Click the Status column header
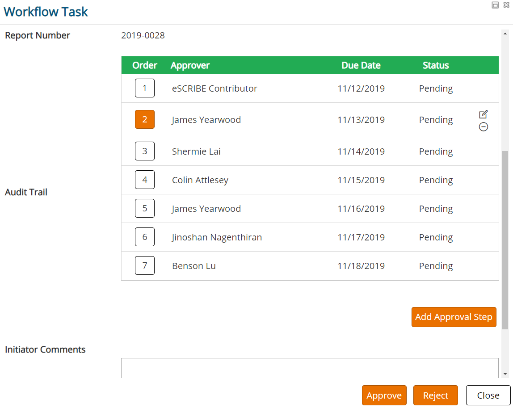This screenshot has height=408, width=513. (436, 65)
